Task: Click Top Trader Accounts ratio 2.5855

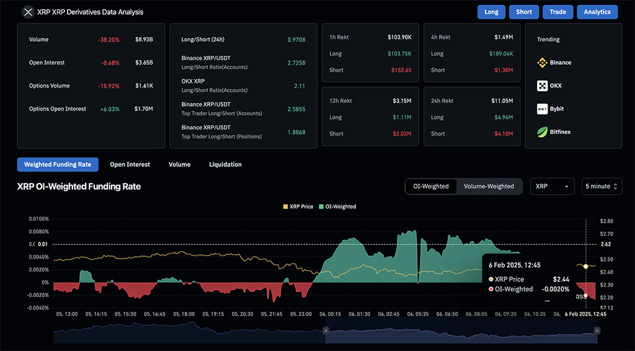Action: pos(296,109)
